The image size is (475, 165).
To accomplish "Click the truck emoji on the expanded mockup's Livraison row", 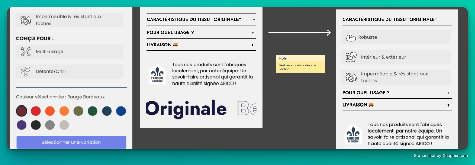I will [x=371, y=104].
